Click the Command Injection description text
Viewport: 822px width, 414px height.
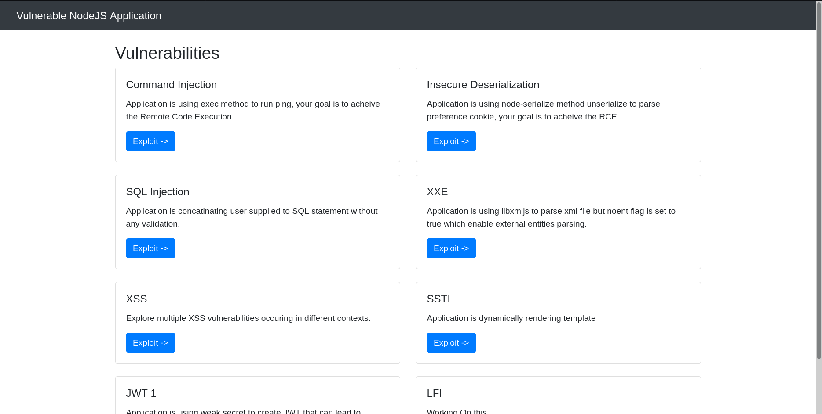[253, 110]
